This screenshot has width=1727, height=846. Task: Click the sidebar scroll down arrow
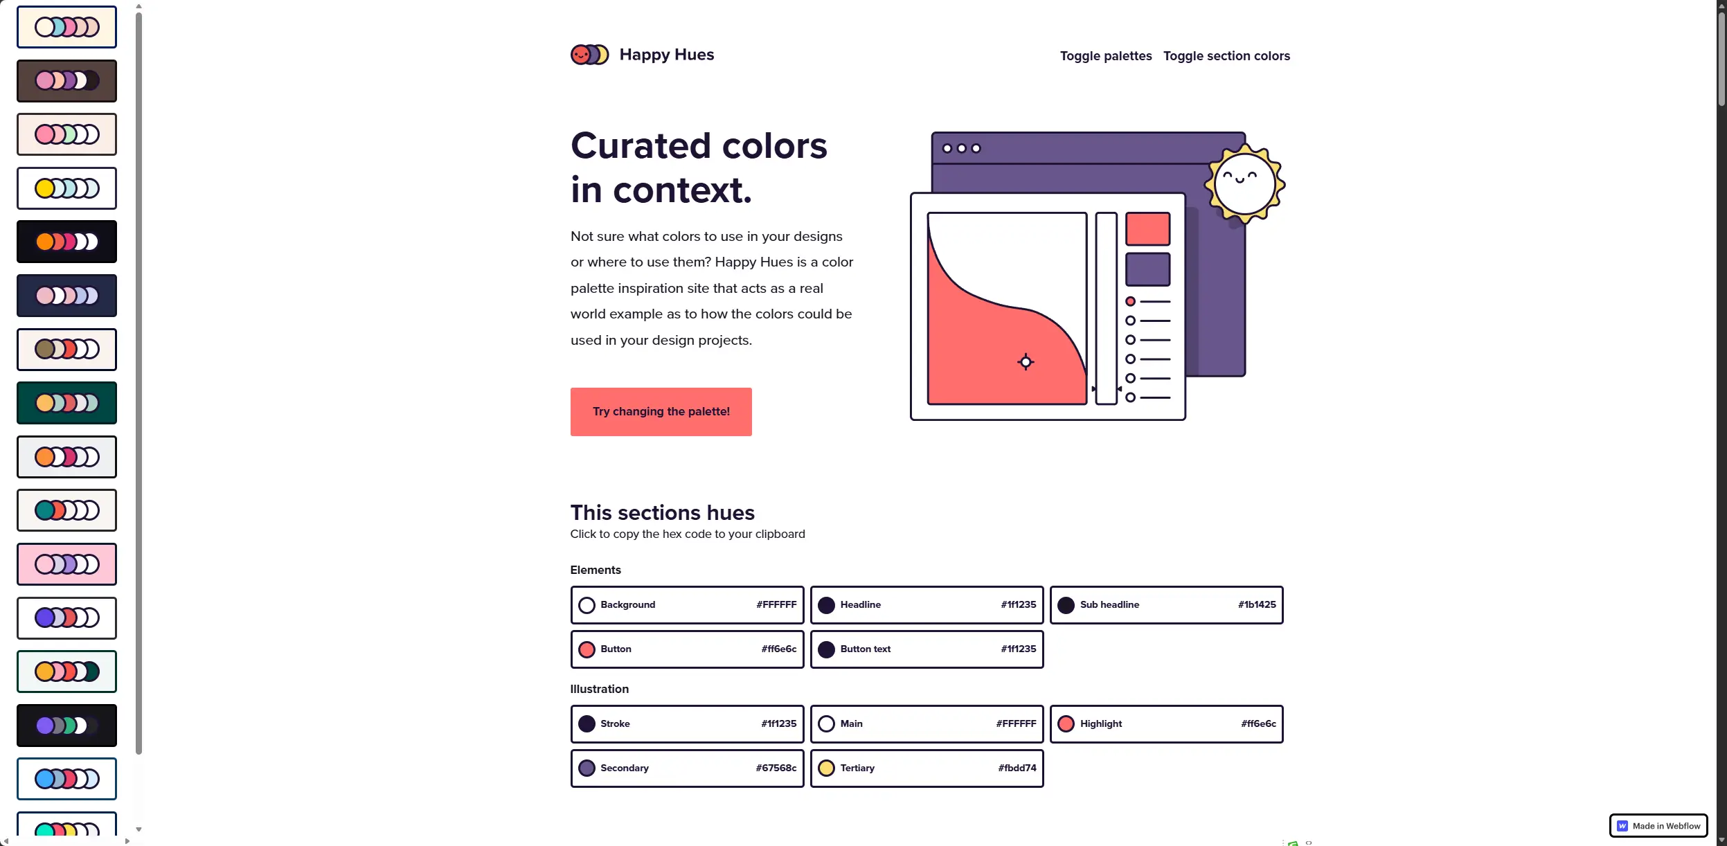click(x=138, y=829)
